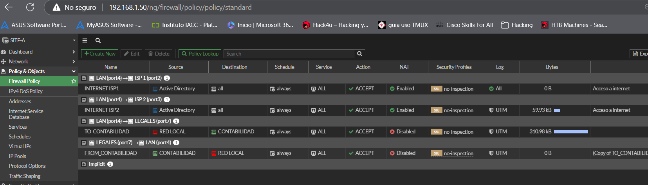The width and height of the screenshot is (648, 185).
Task: Reload the page with browser refresh icon
Action: (30, 7)
